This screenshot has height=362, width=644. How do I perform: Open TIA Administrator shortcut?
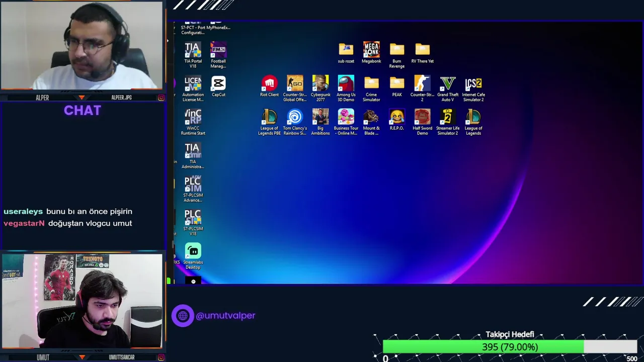point(193,156)
